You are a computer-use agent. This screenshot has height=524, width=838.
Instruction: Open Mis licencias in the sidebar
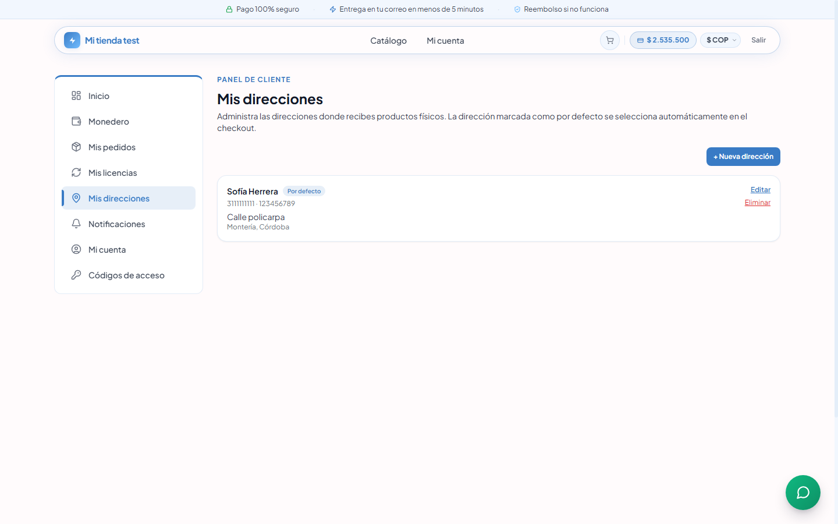coord(129,172)
